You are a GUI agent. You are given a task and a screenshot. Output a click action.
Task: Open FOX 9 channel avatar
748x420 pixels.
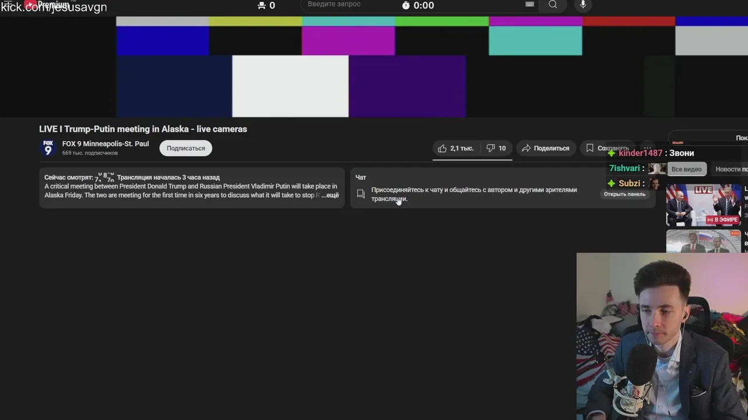coord(48,148)
